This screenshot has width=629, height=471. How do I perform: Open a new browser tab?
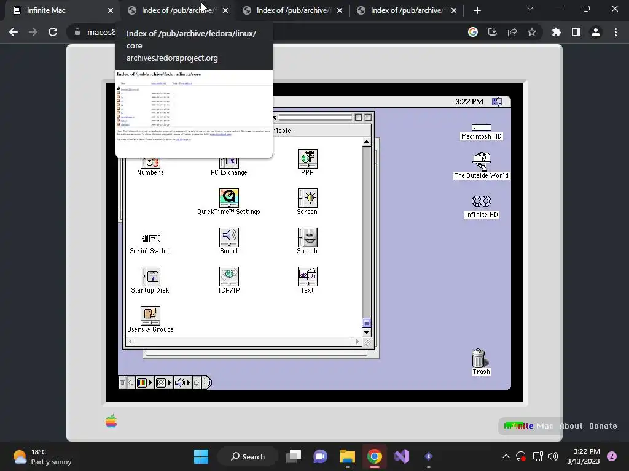(477, 11)
